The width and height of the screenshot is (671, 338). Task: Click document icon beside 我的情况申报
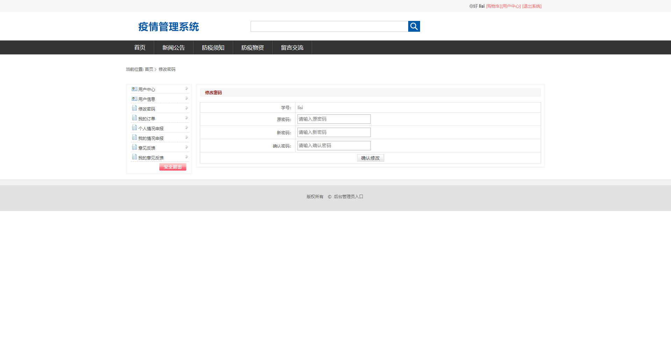pyautogui.click(x=135, y=137)
